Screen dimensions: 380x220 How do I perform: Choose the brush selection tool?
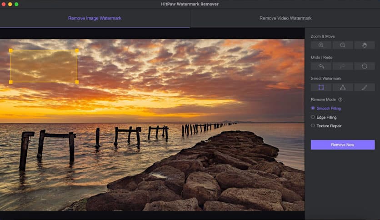(364, 87)
